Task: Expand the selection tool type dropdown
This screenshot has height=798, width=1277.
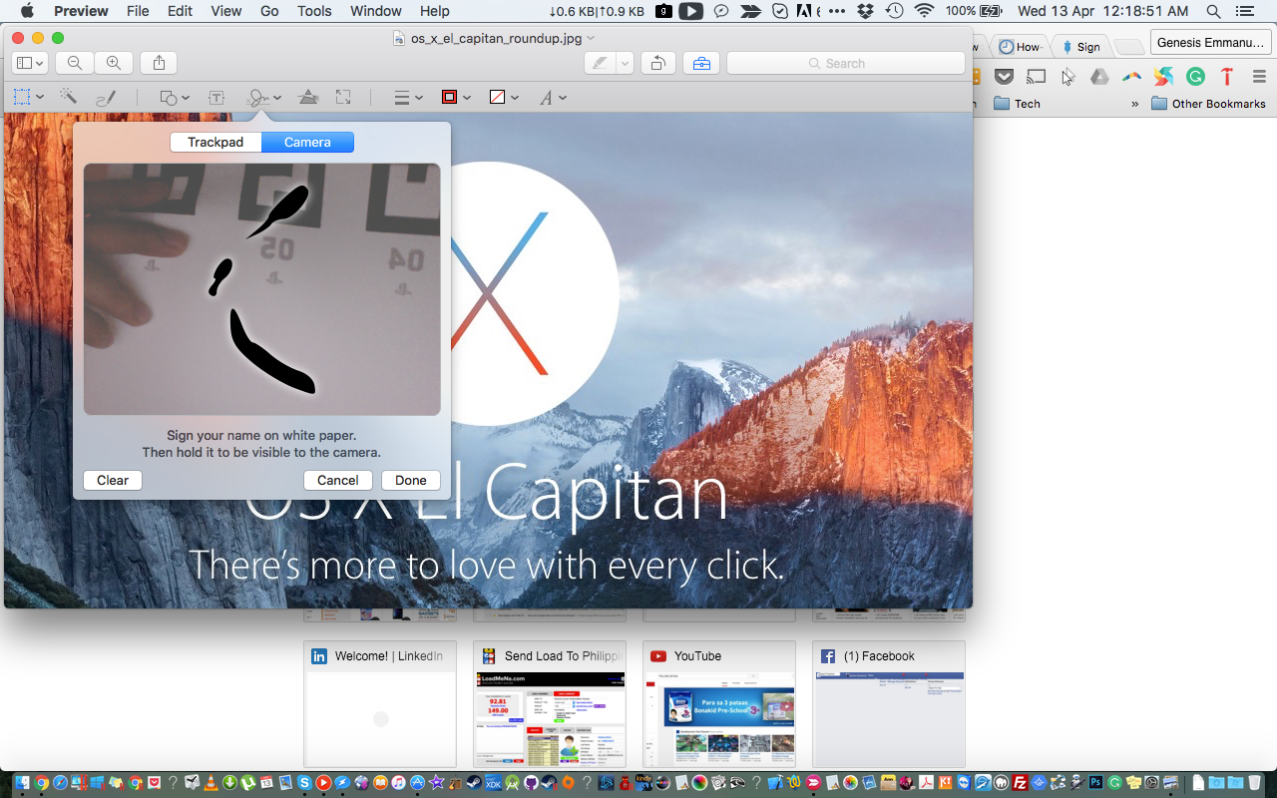Action: [x=40, y=98]
